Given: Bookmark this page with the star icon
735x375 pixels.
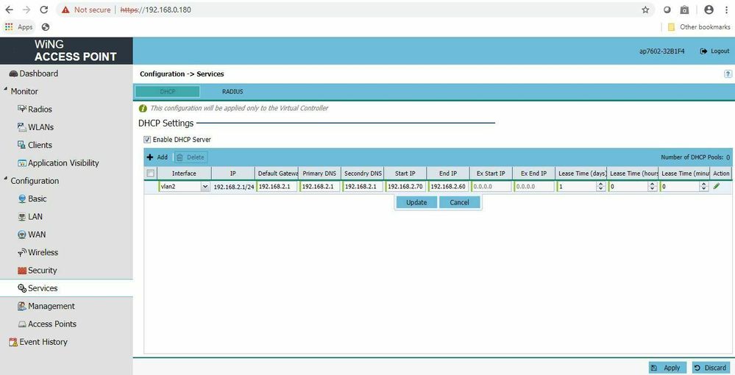Looking at the screenshot, I should click(x=645, y=10).
